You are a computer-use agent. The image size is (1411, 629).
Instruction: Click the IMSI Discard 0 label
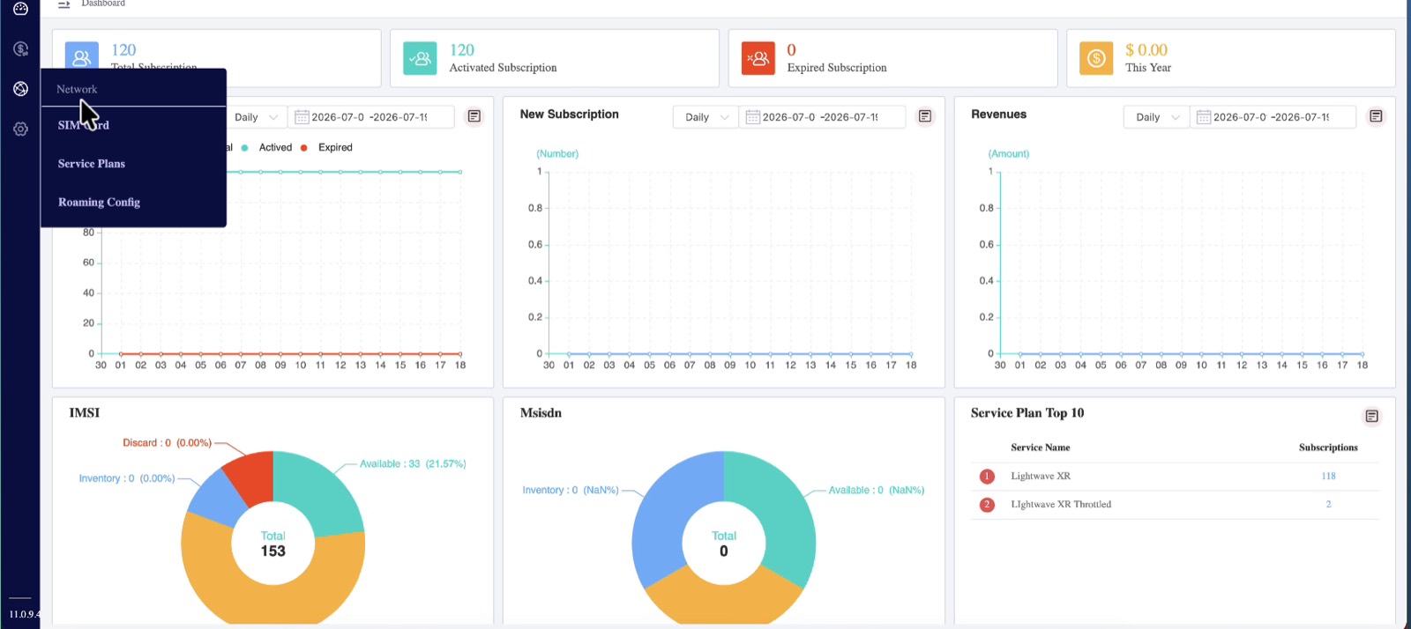coord(168,442)
